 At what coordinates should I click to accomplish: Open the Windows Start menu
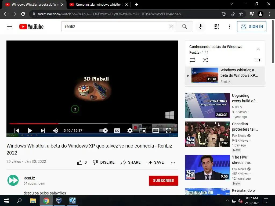coord(6,201)
